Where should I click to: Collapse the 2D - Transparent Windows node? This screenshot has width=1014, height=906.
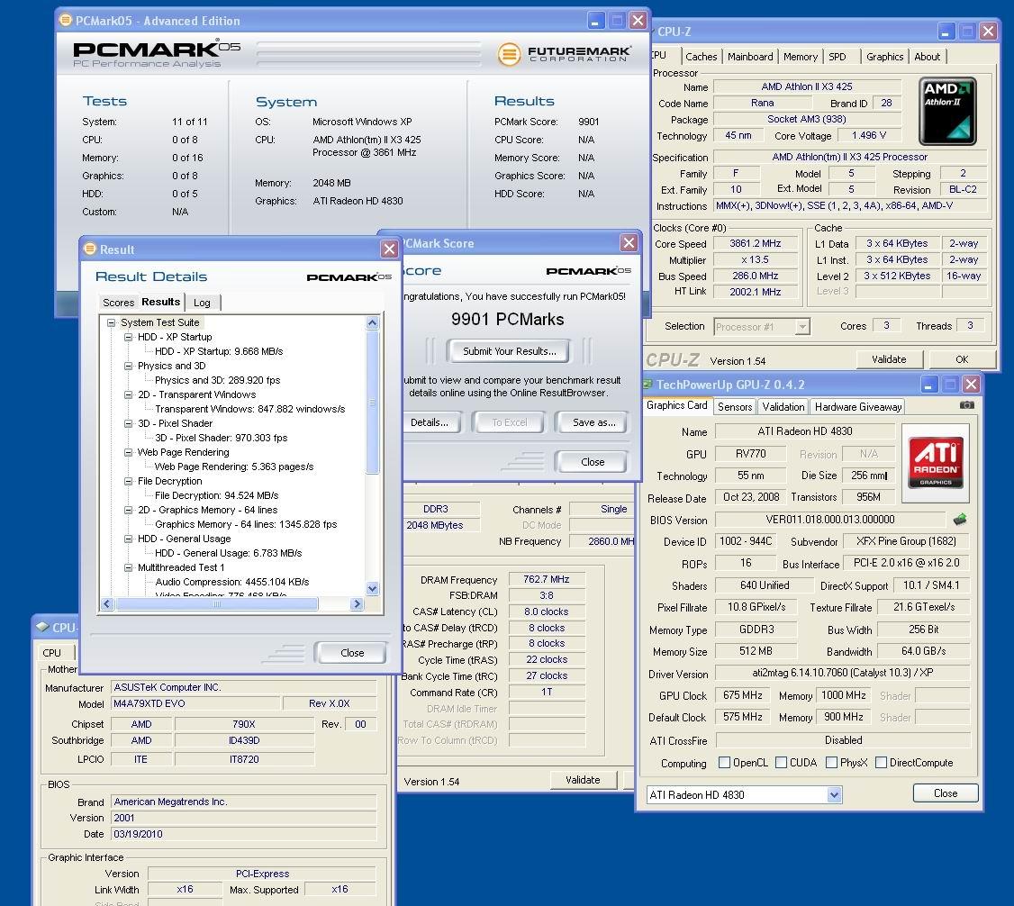tap(128, 394)
